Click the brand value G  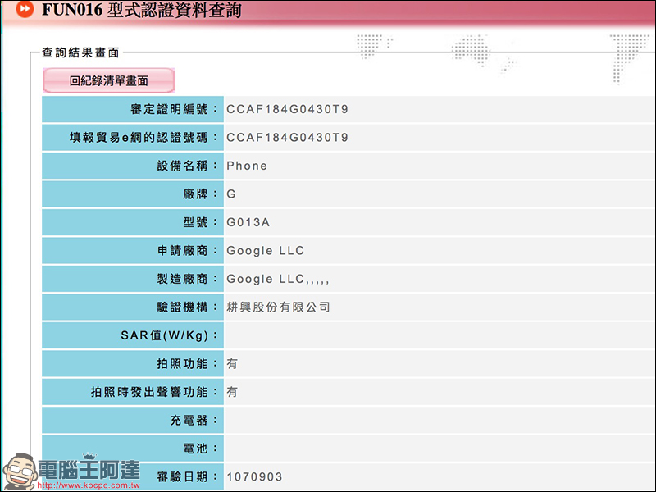(231, 194)
